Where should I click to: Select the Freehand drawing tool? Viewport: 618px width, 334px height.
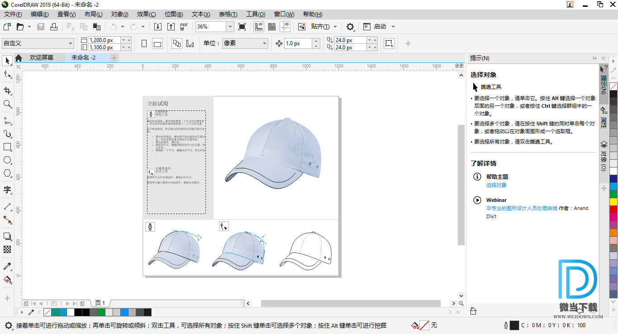pos(7,120)
